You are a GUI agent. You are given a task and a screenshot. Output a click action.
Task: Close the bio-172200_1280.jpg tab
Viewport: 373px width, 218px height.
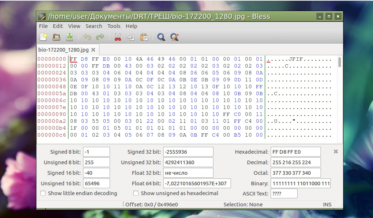(x=93, y=50)
